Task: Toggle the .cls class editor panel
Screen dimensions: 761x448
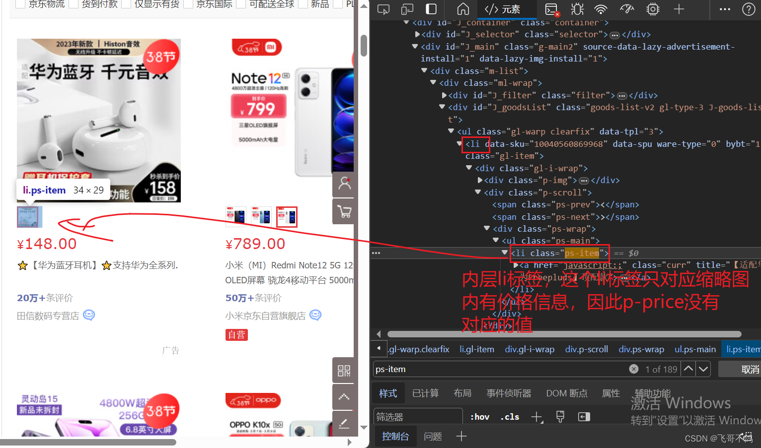Action: [x=510, y=417]
